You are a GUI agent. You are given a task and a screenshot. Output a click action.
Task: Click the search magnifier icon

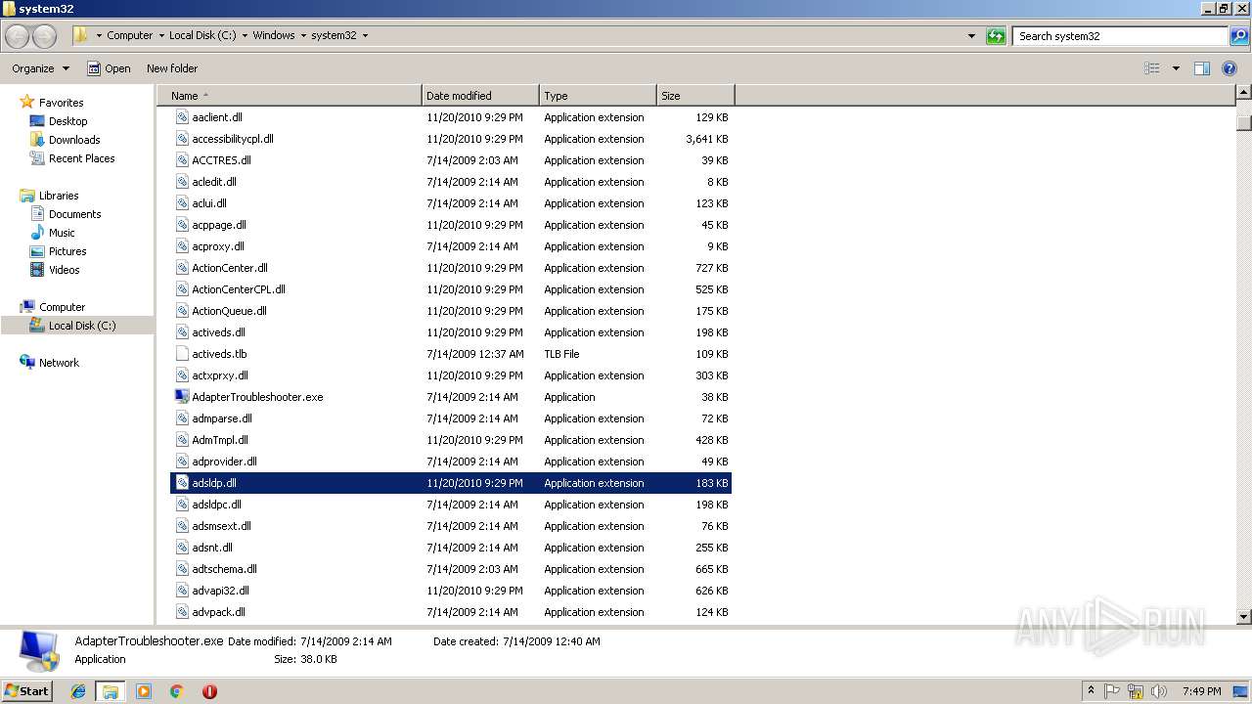[1238, 36]
